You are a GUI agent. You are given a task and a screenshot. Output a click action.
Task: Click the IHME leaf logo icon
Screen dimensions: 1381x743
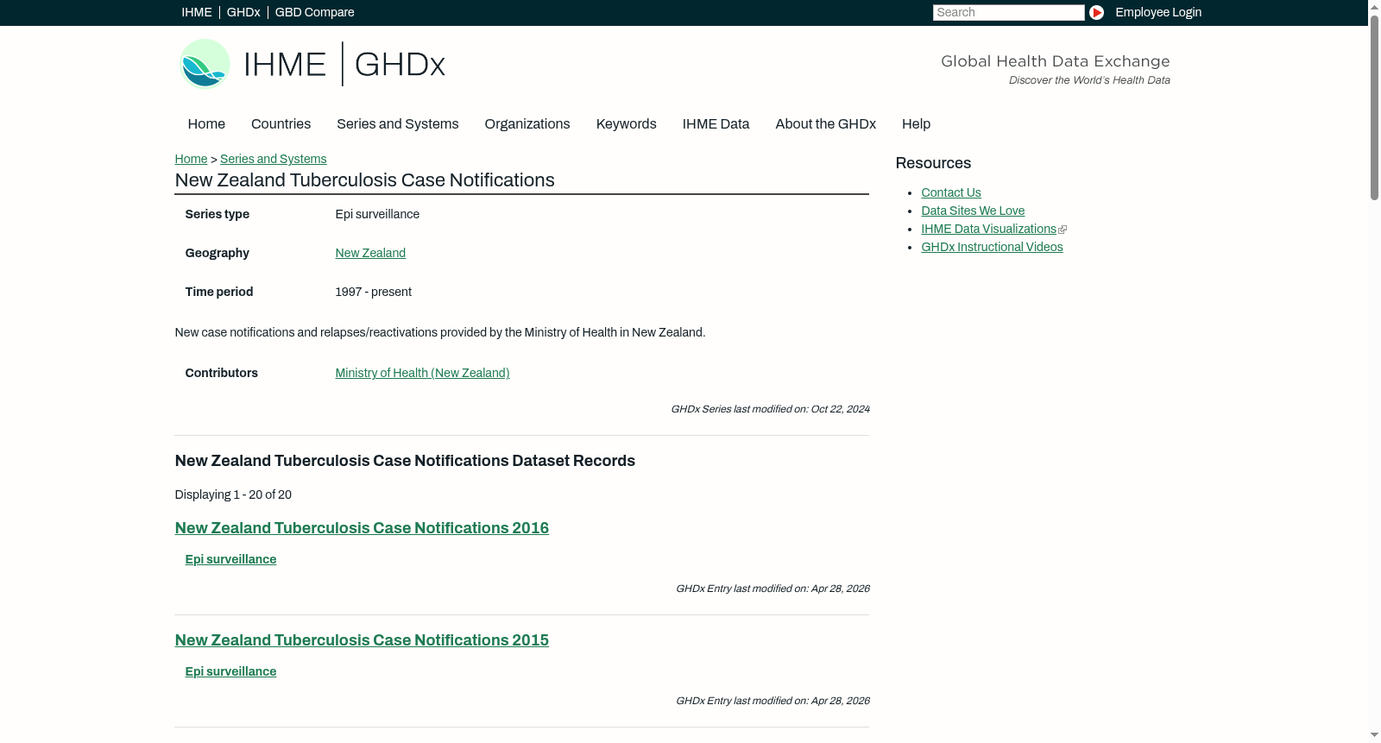coord(205,64)
